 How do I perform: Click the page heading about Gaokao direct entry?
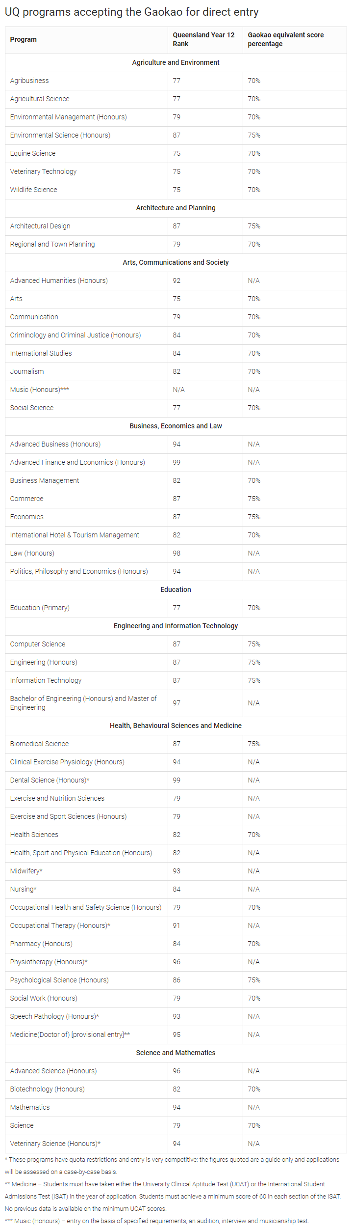click(x=131, y=12)
